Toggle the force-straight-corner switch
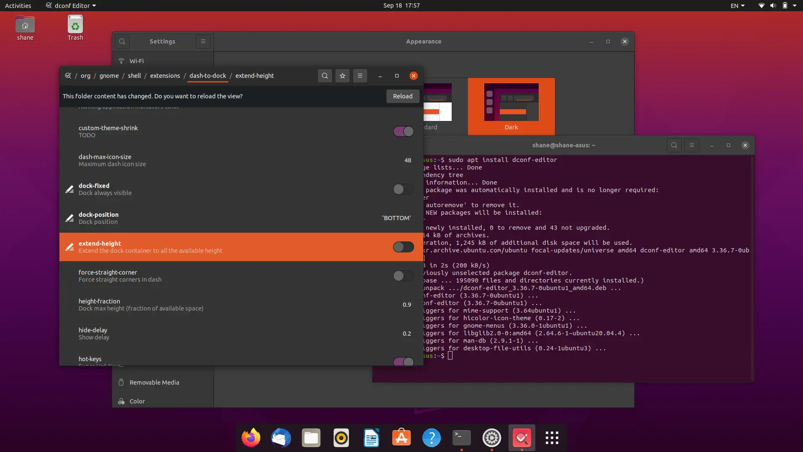 click(403, 276)
